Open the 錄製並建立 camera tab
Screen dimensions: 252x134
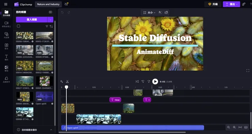pyautogui.click(x=6, y=24)
